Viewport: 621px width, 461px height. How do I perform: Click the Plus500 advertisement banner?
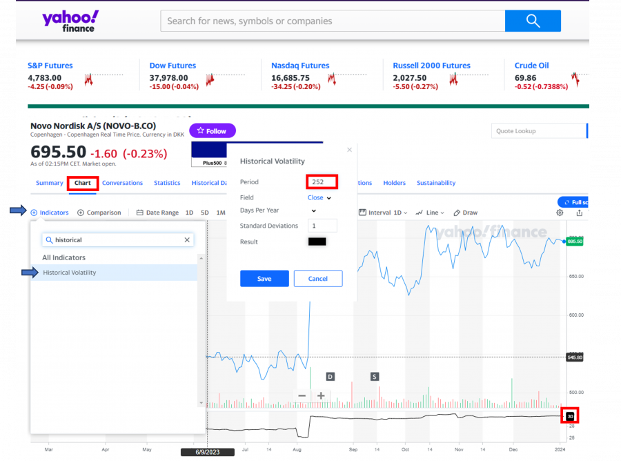coord(209,155)
